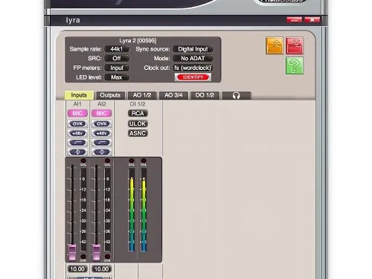Click the DI right channel OVL indicator
The image size is (372, 279).
(144, 161)
